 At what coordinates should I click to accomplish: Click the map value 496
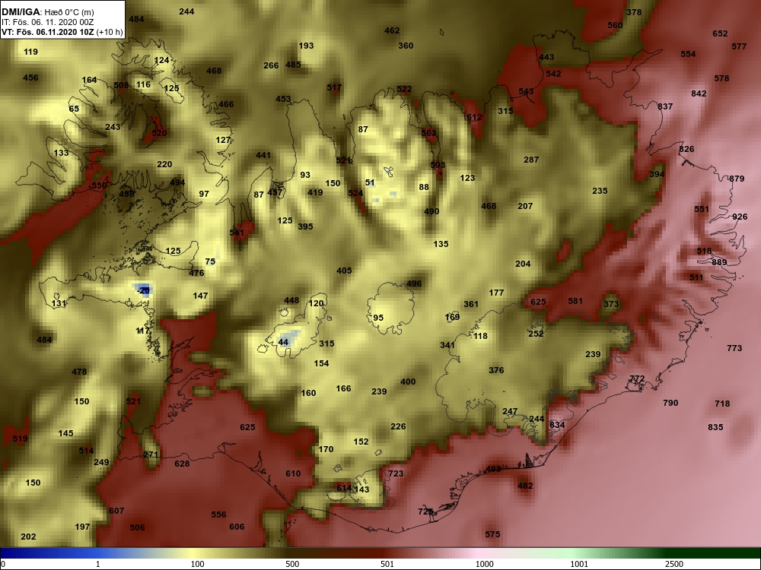tap(414, 284)
